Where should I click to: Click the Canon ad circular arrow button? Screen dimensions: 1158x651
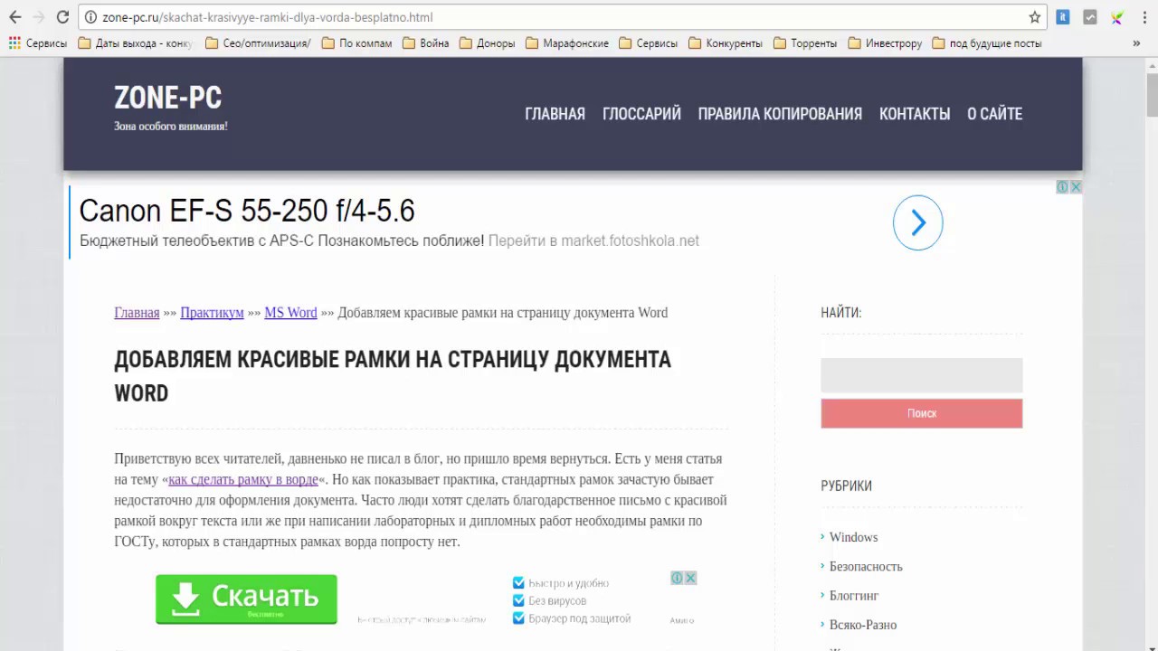point(917,222)
